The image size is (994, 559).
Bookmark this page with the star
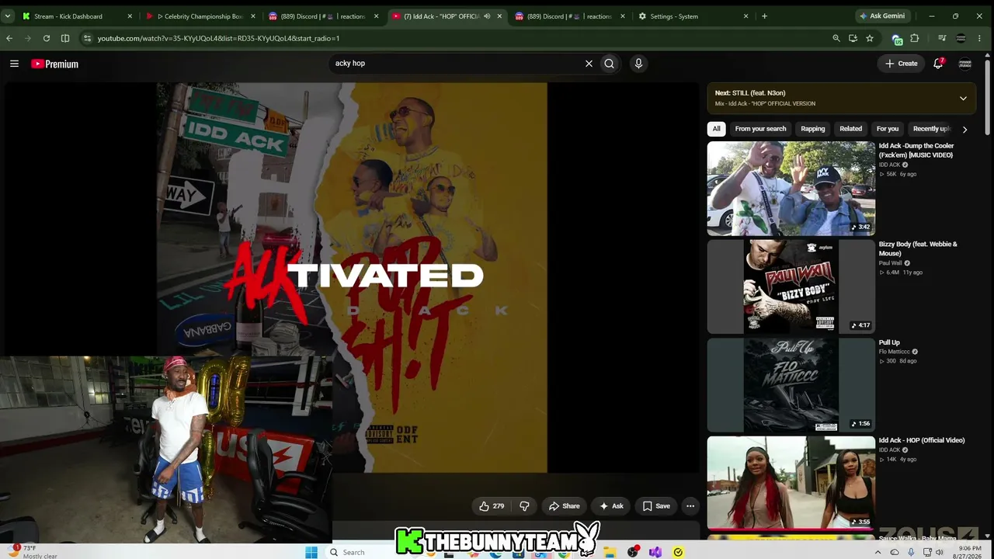point(870,38)
